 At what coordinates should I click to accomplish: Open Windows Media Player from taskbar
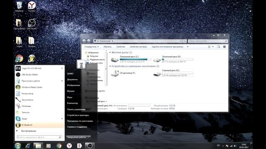[x=49, y=146]
